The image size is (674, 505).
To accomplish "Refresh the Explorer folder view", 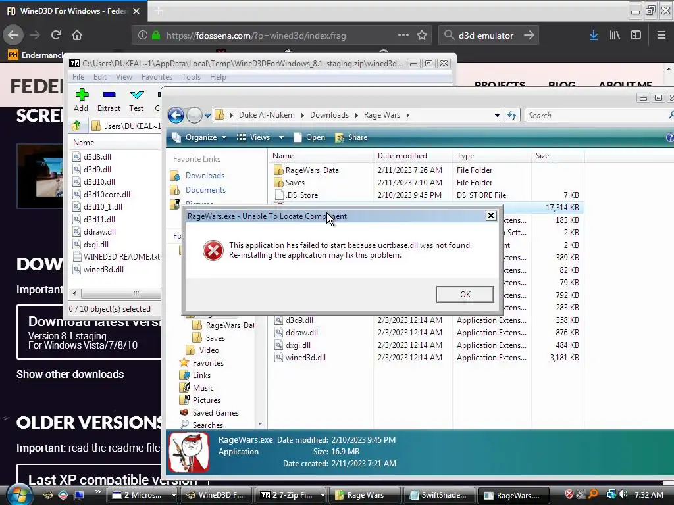I will (512, 115).
